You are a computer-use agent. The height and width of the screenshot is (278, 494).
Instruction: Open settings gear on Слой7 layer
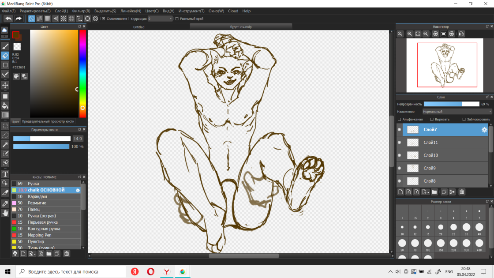(x=484, y=130)
